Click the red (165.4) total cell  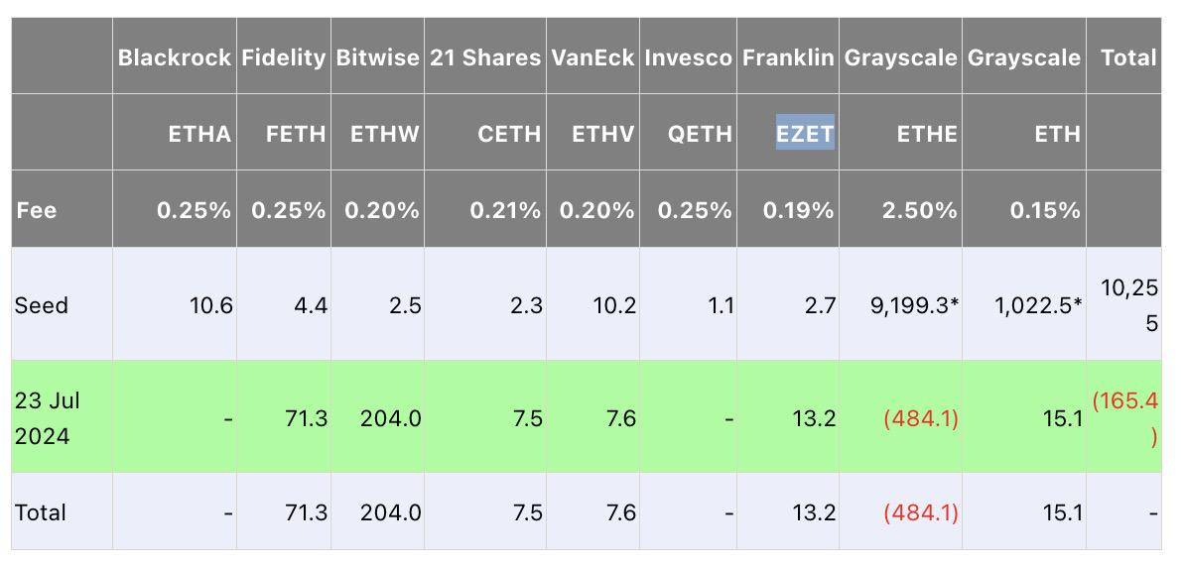pos(1125,417)
